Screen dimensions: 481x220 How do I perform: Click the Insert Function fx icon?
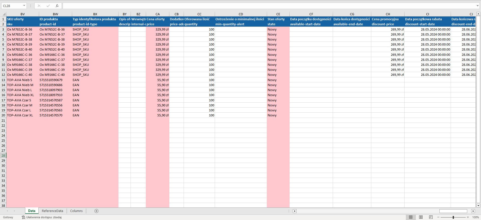(x=57, y=6)
